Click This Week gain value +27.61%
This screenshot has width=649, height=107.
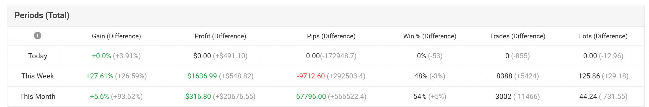99,76
